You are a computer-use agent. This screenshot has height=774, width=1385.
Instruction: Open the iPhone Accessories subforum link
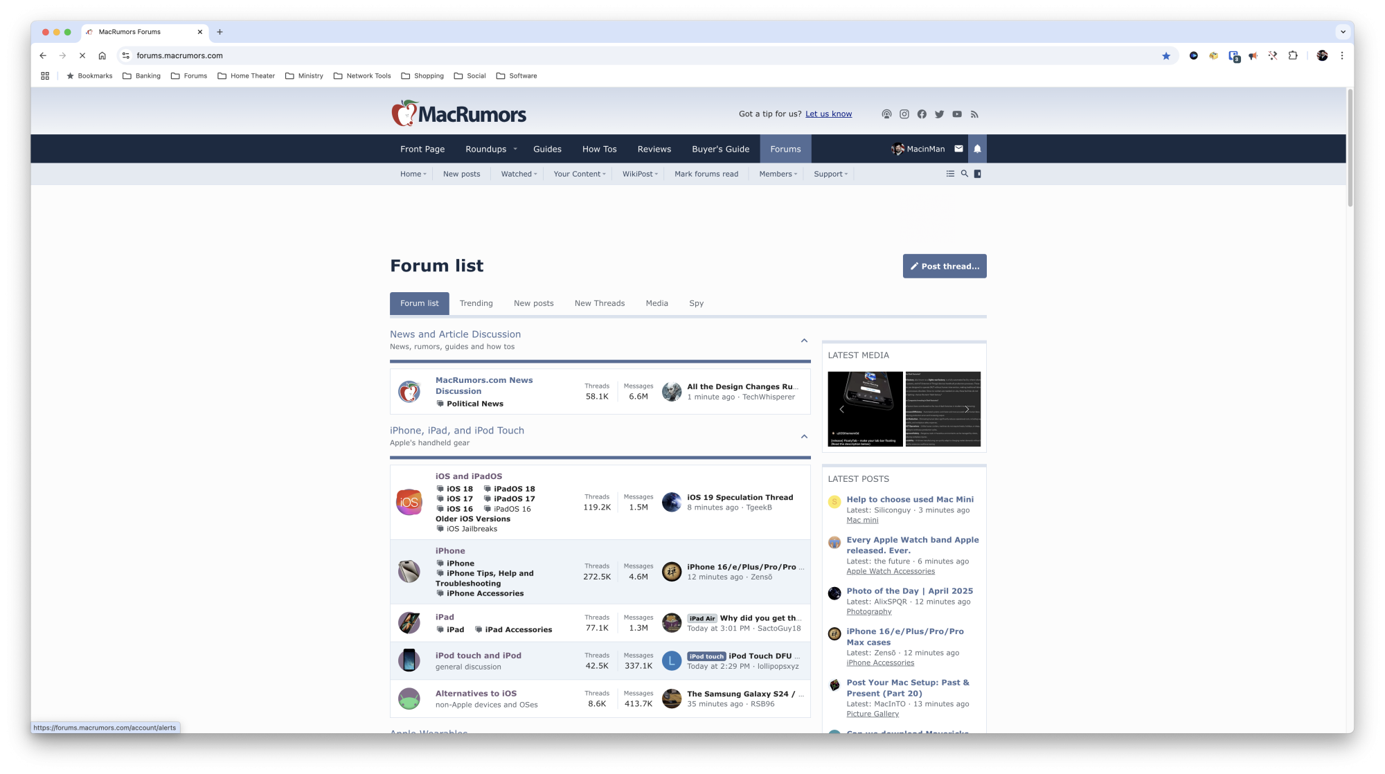(x=485, y=593)
